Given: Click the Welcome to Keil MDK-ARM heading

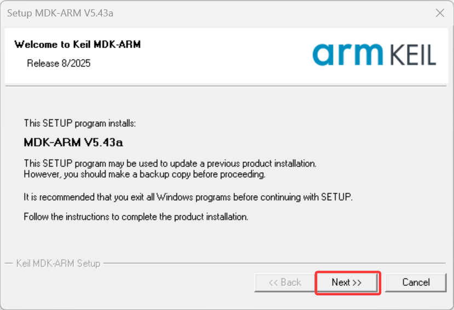Looking at the screenshot, I should click(x=78, y=44).
